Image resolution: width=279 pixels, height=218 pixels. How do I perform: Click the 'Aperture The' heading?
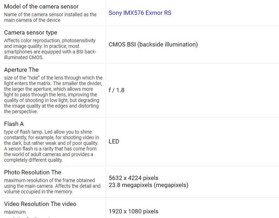[21, 70]
